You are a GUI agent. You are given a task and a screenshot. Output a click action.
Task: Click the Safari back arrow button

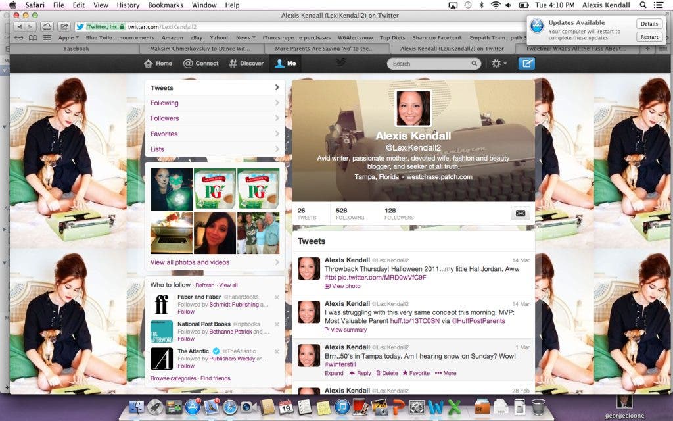pos(19,26)
